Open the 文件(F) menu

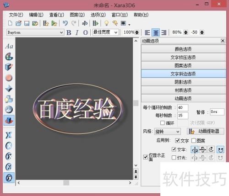point(16,15)
